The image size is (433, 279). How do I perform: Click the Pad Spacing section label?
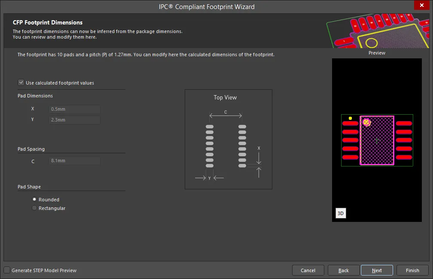pyautogui.click(x=31, y=149)
